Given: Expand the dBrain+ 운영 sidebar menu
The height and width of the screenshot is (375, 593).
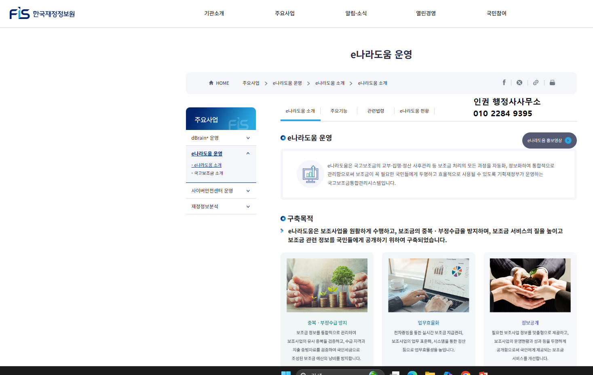Looking at the screenshot, I should (248, 138).
